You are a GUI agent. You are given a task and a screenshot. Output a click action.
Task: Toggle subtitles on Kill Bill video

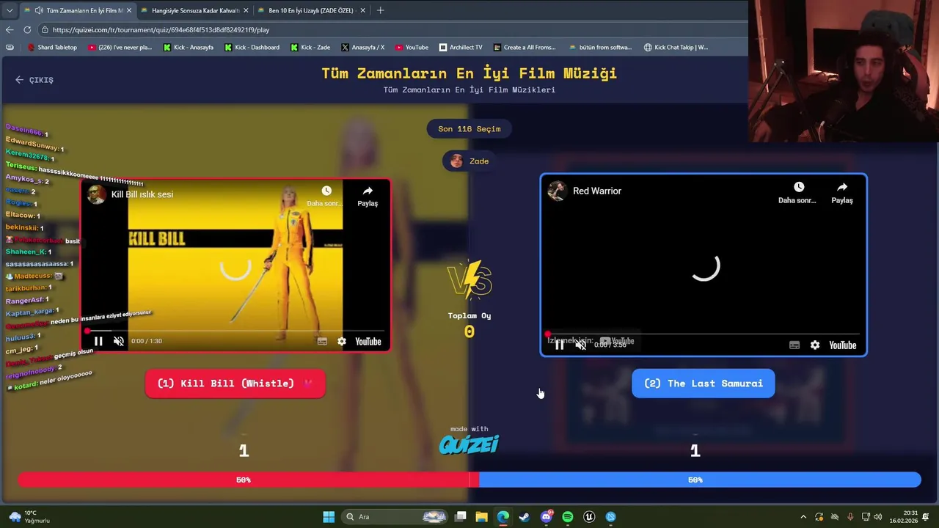(x=322, y=341)
